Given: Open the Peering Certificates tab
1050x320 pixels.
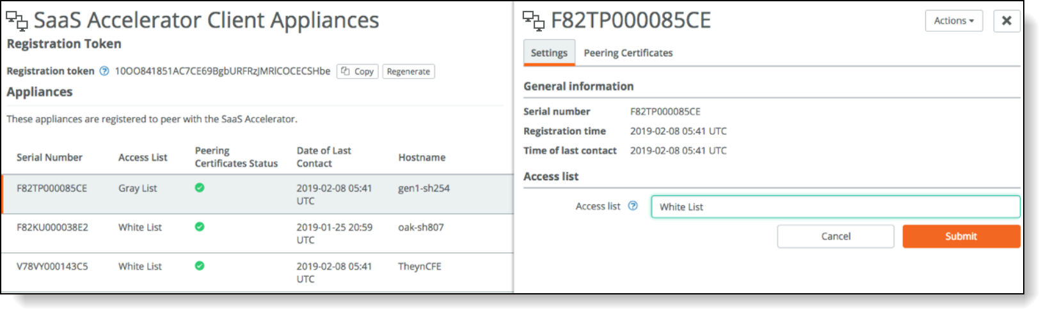Looking at the screenshot, I should (628, 53).
